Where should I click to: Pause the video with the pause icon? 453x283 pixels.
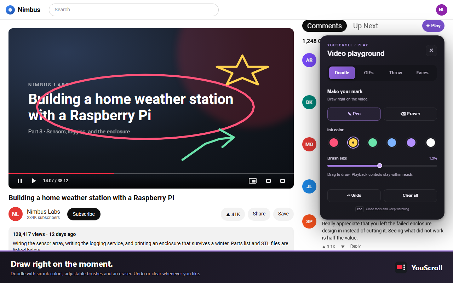pos(20,181)
